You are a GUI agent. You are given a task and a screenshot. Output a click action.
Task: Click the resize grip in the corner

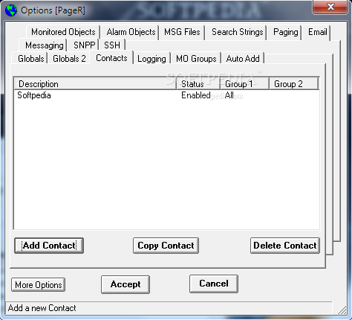(x=342, y=310)
